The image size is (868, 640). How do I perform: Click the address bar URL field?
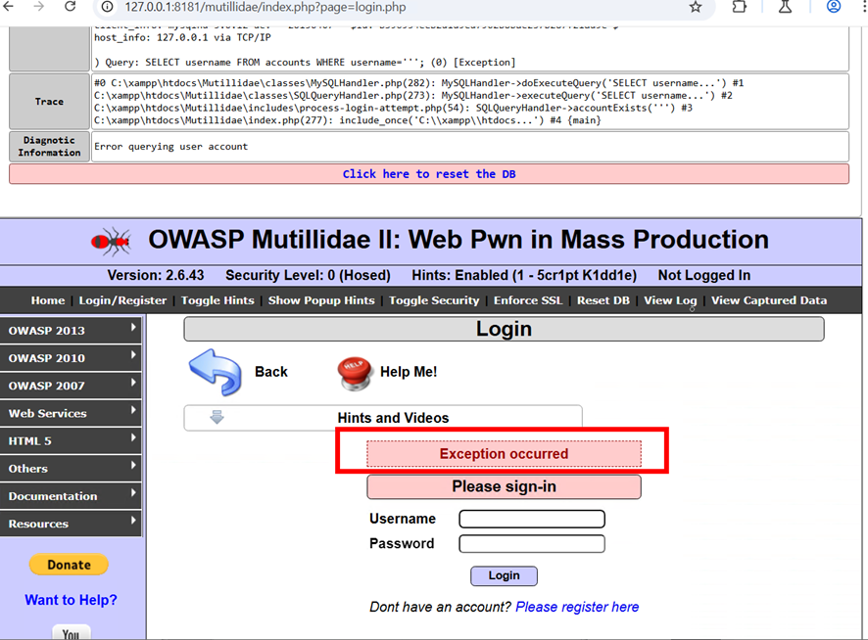point(404,7)
